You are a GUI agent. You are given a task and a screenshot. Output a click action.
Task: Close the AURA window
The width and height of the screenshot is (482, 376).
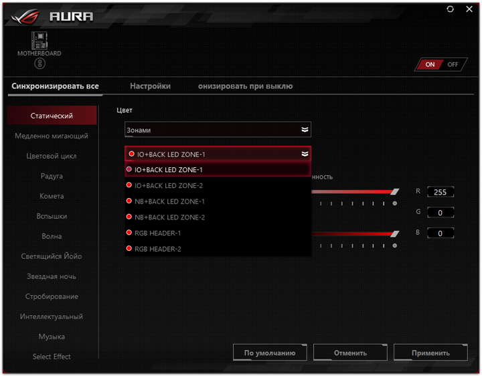469,9
